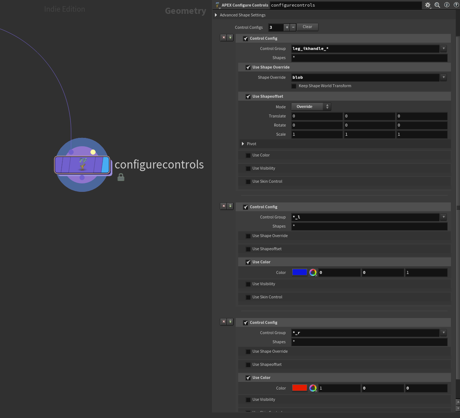Click the search parameters magnifier icon
The width and height of the screenshot is (460, 418).
437,5
